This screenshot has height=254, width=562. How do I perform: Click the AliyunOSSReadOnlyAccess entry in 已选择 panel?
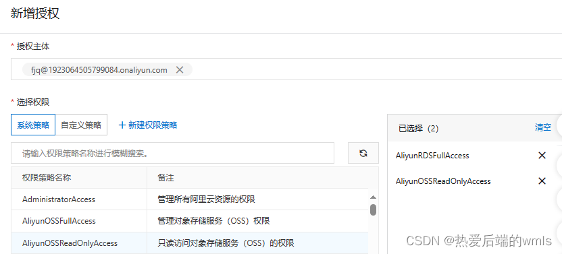click(x=443, y=181)
